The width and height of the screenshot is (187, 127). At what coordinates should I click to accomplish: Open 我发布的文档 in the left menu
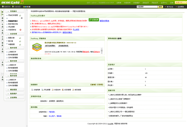coord(13,24)
